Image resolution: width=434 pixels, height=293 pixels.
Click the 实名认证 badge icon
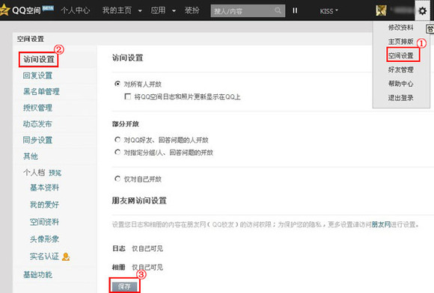coord(66,257)
